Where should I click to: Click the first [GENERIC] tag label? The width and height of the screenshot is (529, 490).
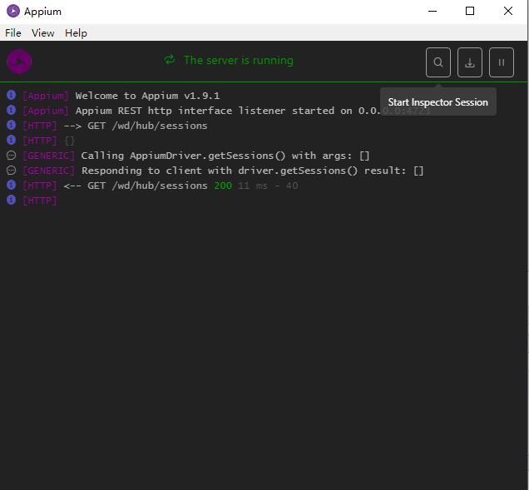[48, 156]
